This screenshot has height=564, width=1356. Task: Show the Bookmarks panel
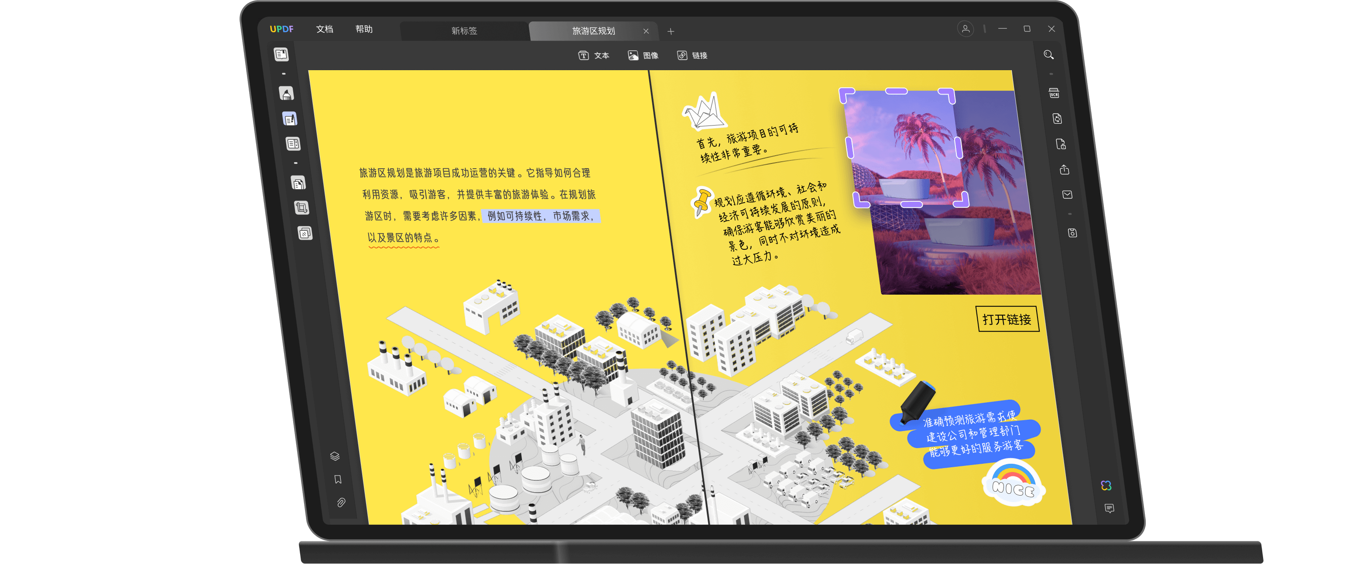pyautogui.click(x=338, y=479)
